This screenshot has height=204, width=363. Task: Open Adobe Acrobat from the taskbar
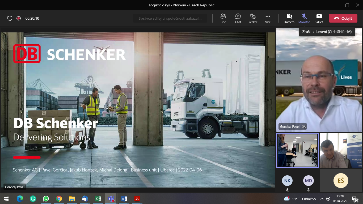(137, 198)
